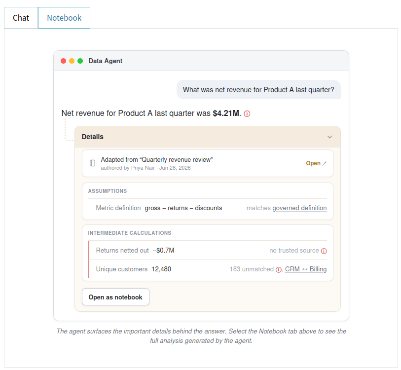Collapse the Details panel chevron
This screenshot has width=401, height=370.
coord(329,137)
